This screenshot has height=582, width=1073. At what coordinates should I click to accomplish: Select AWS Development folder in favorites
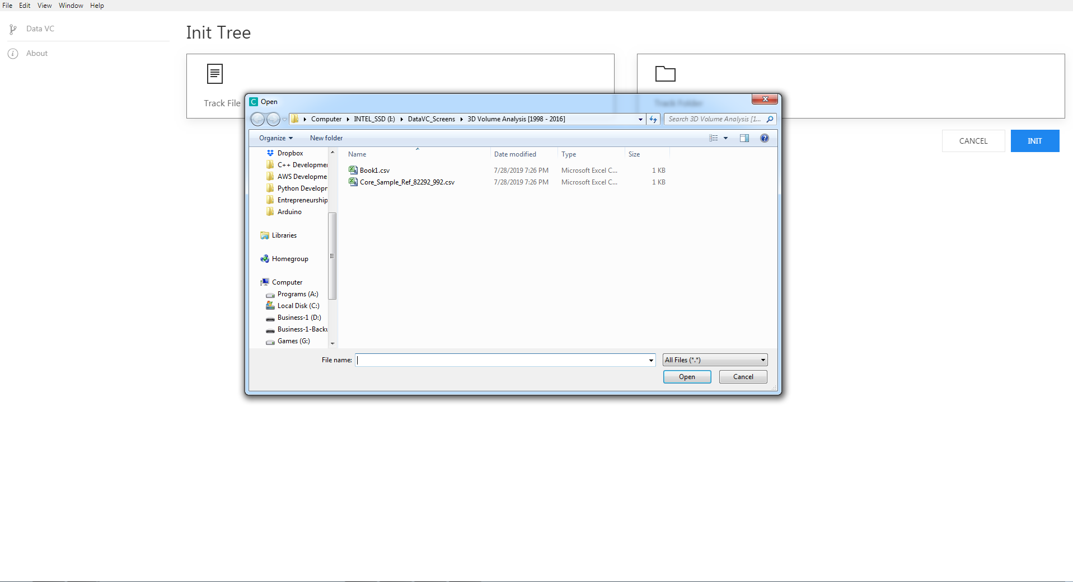pyautogui.click(x=302, y=177)
